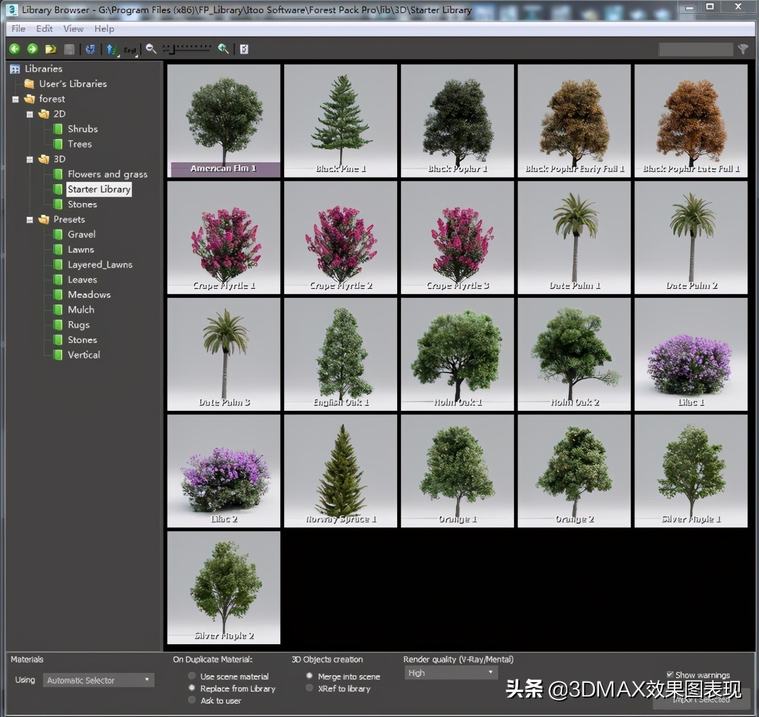Click the Import Selected button
The width and height of the screenshot is (759, 717).
tap(701, 699)
